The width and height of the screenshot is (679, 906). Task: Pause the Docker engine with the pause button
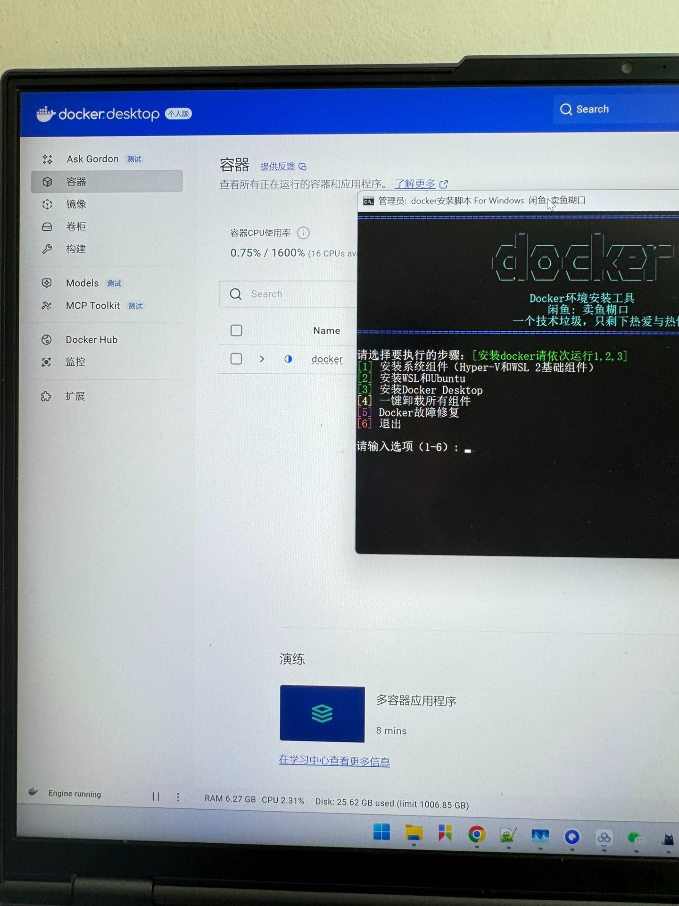pos(156,797)
